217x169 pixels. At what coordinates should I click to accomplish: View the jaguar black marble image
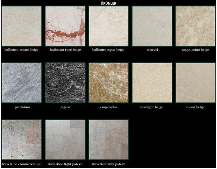coord(65,83)
